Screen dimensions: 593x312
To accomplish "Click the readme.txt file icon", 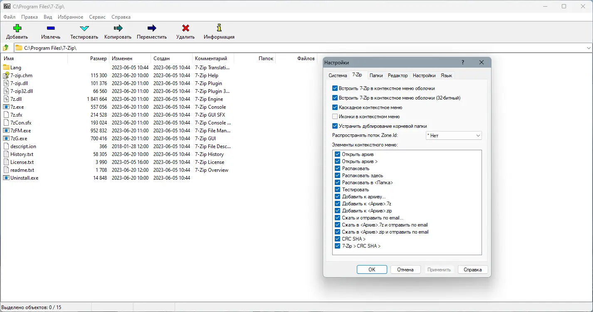I will tap(6, 170).
